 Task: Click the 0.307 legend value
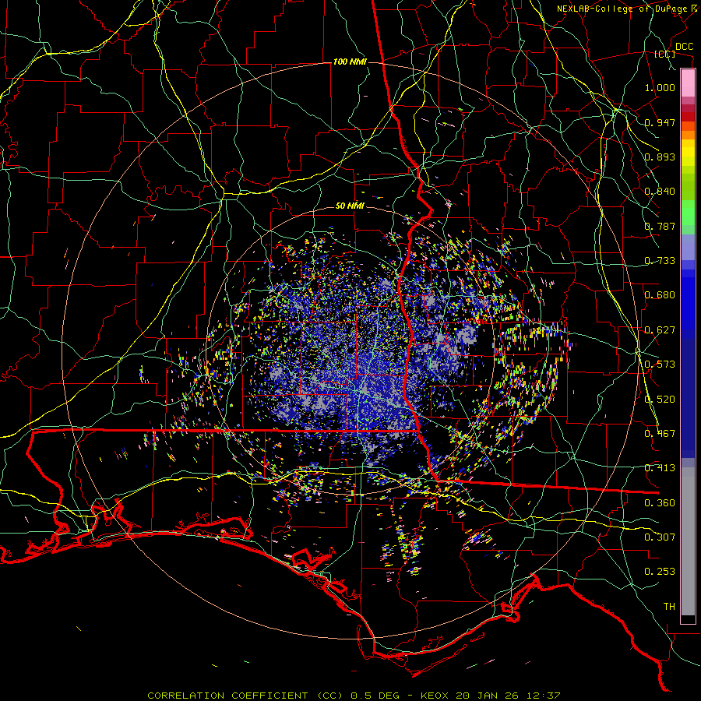[x=660, y=537]
